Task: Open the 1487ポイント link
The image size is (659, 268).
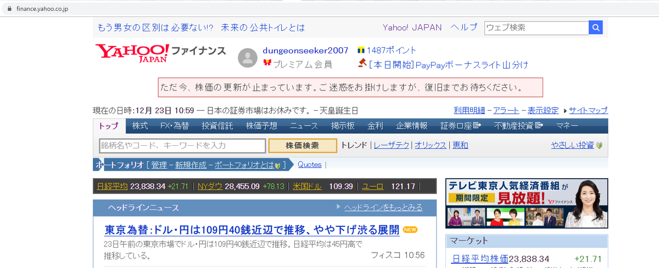Action: 392,50
